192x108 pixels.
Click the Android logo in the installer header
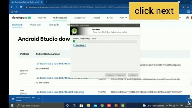coord(74,31)
